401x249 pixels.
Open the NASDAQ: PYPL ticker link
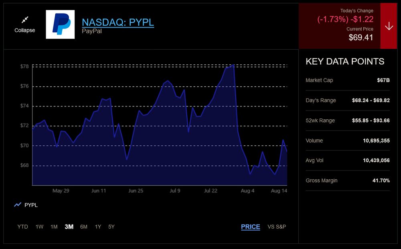pos(118,22)
